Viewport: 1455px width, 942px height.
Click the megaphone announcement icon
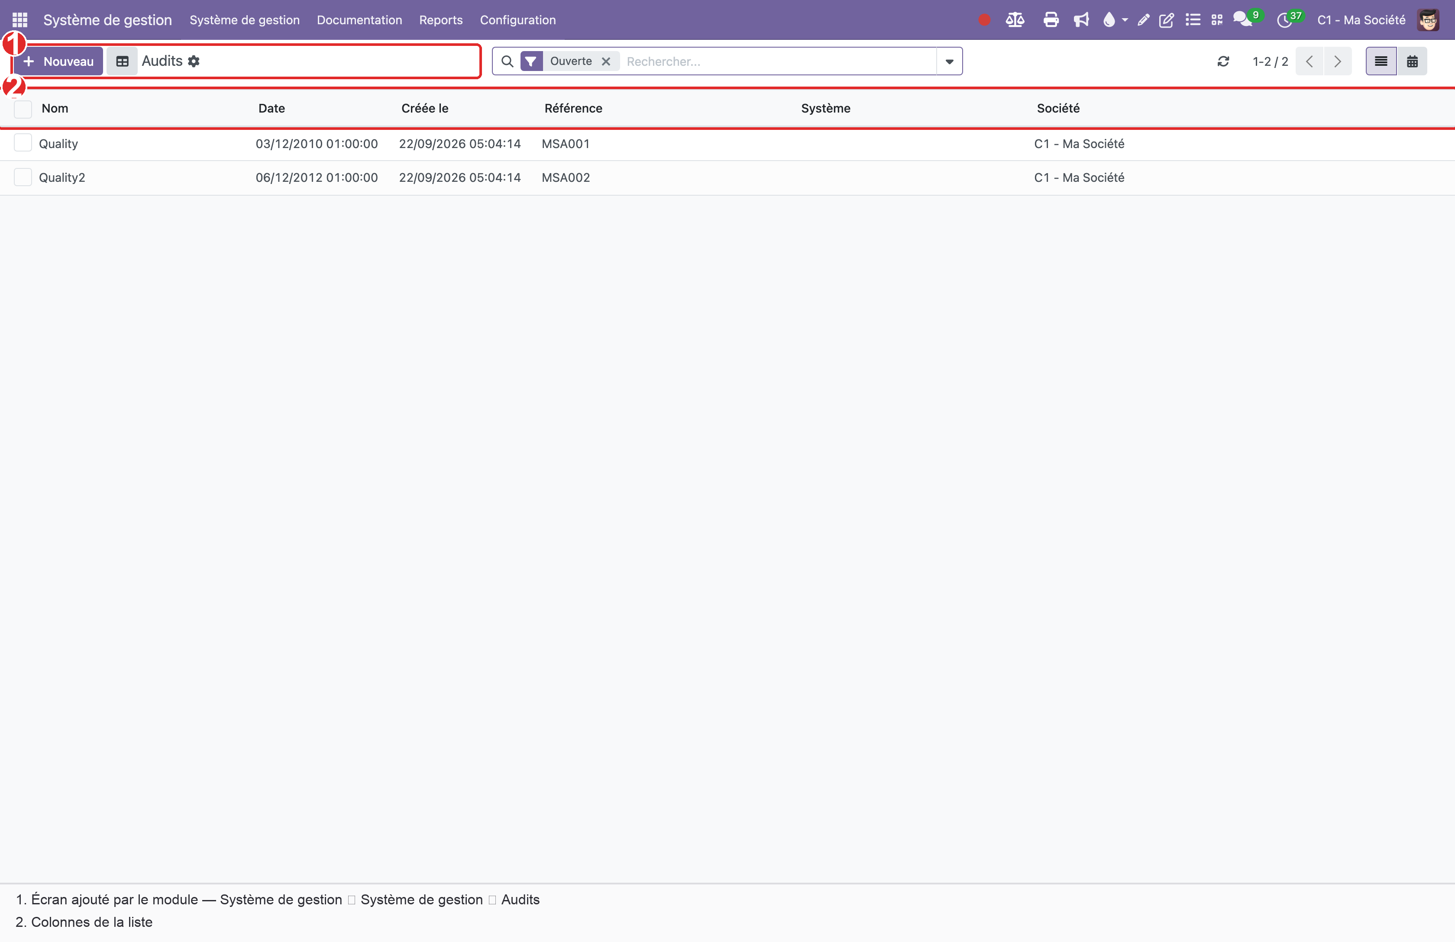pos(1081,20)
